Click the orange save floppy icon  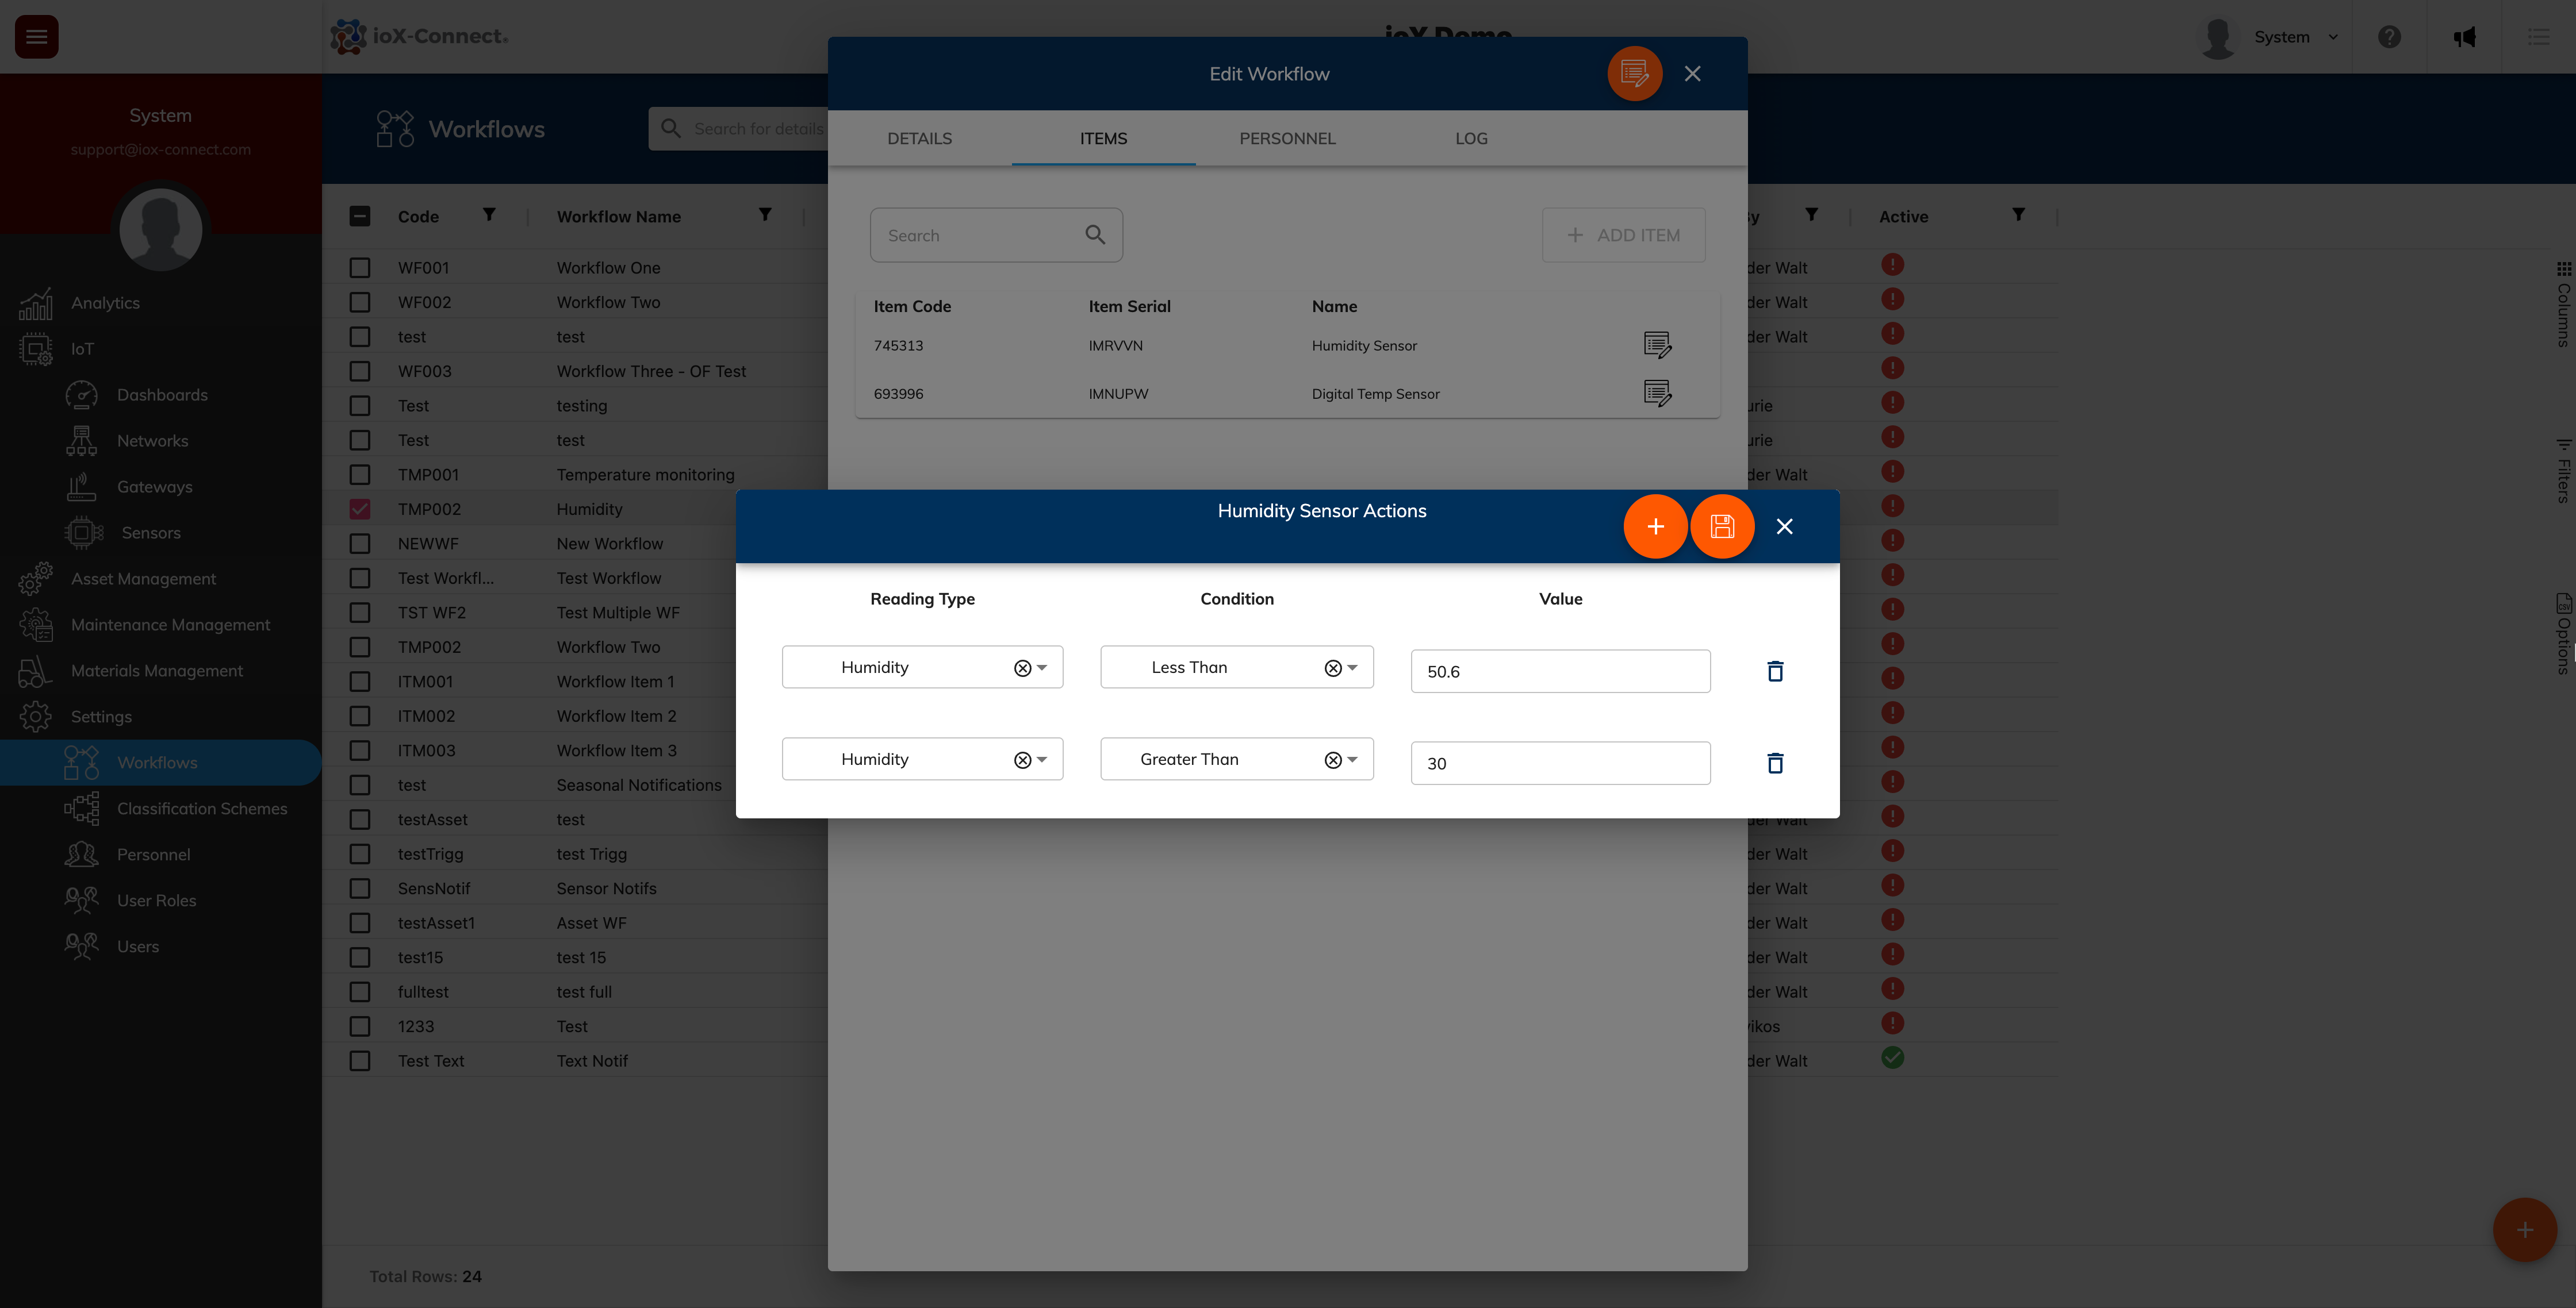pos(1721,526)
